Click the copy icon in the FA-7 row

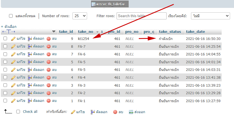[30, 46]
